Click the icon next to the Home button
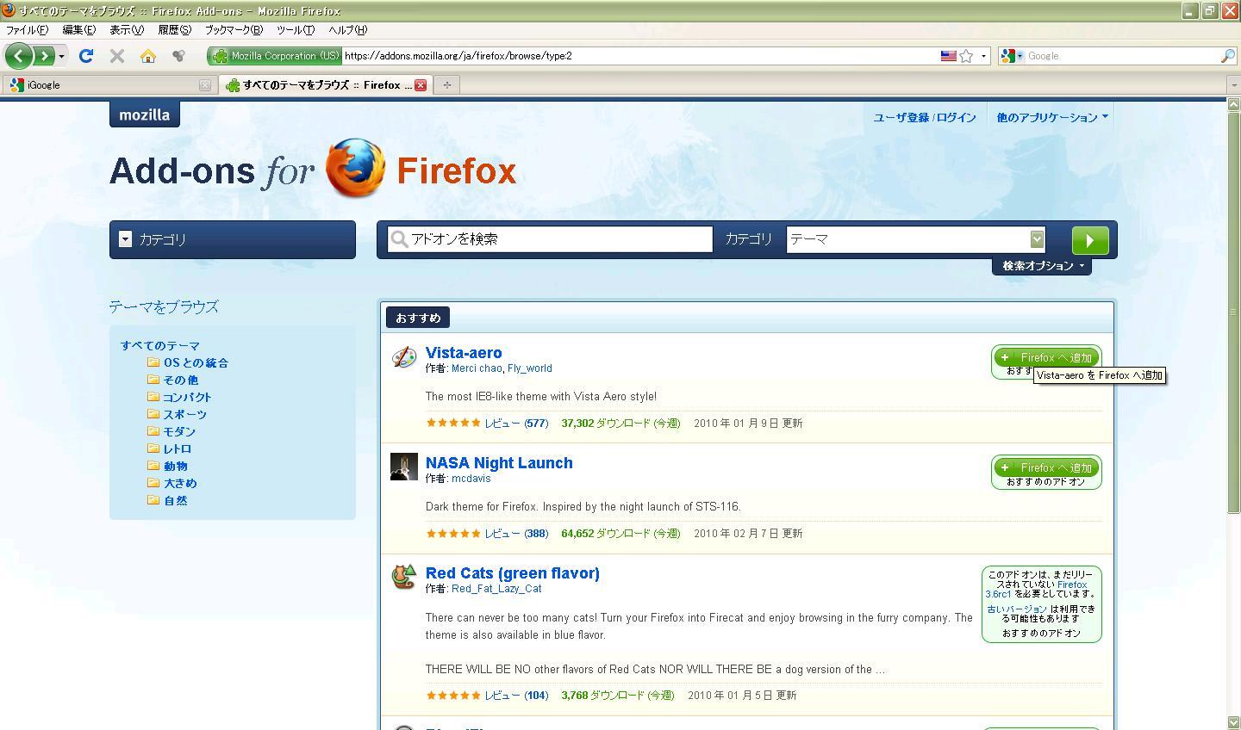Viewport: 1241px width, 730px height. [178, 56]
